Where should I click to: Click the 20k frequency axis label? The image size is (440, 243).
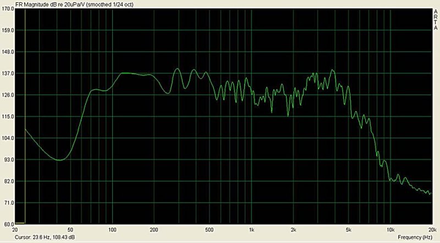(x=431, y=230)
